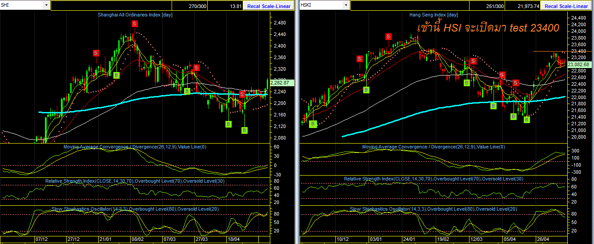Viewport: 594px width, 244px height.
Task: Click the 03/01 date label
Action: [x=376, y=239]
